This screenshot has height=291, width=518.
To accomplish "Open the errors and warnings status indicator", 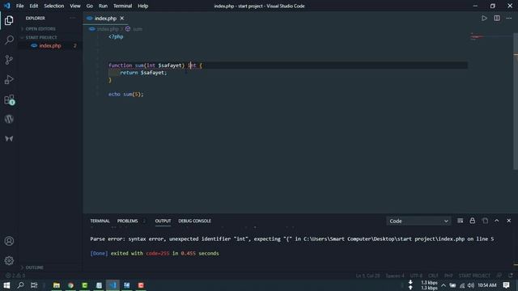I will click(x=15, y=276).
